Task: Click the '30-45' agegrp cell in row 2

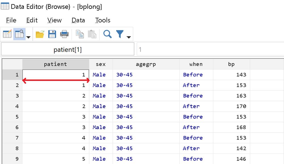Action: (x=146, y=85)
